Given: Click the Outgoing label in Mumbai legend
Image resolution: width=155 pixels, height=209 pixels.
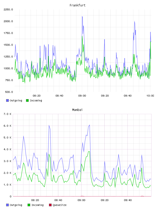Looking at the screenshot, I should 16,205.
